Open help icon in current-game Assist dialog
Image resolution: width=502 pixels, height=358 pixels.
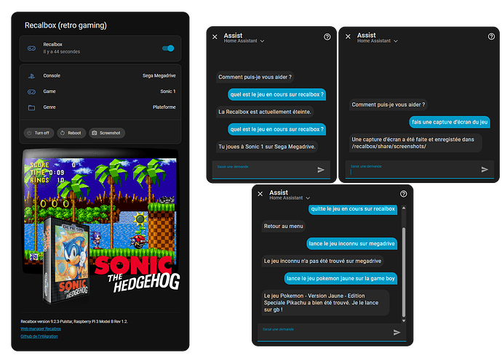point(327,37)
